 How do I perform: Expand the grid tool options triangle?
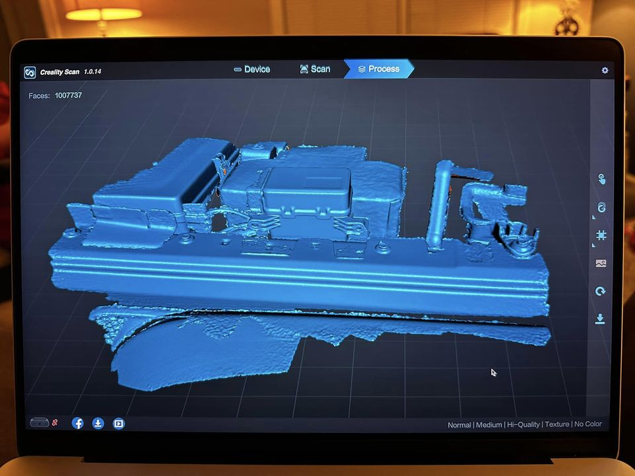pos(594,245)
